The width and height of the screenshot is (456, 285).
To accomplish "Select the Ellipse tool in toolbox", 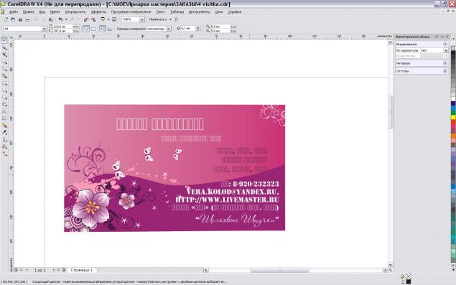I will pos(4,90).
